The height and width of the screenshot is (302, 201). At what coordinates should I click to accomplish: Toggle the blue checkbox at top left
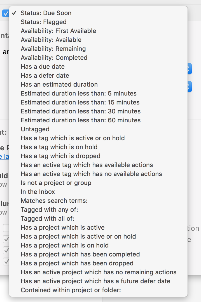click(5, 13)
